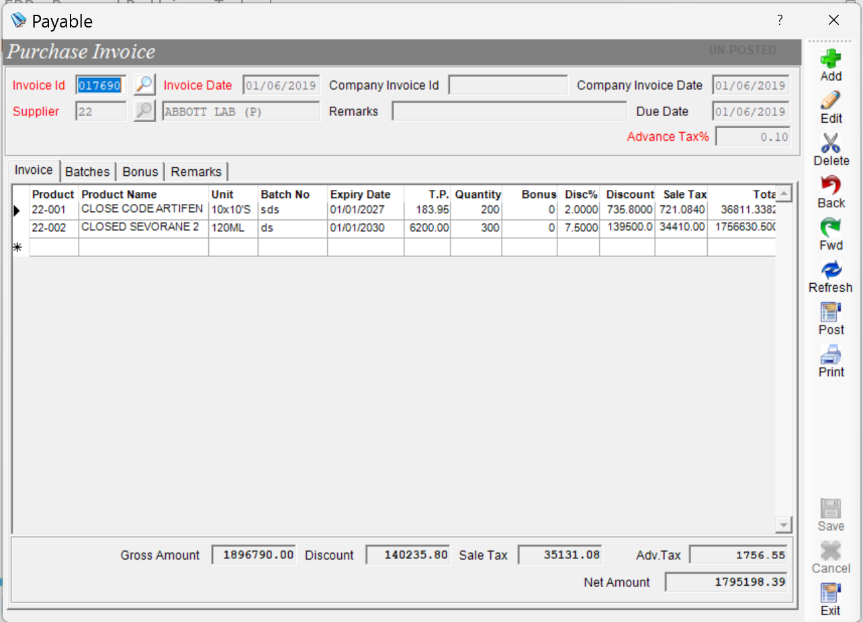863x622 pixels.
Task: Switch to the Batches tab
Action: point(87,172)
